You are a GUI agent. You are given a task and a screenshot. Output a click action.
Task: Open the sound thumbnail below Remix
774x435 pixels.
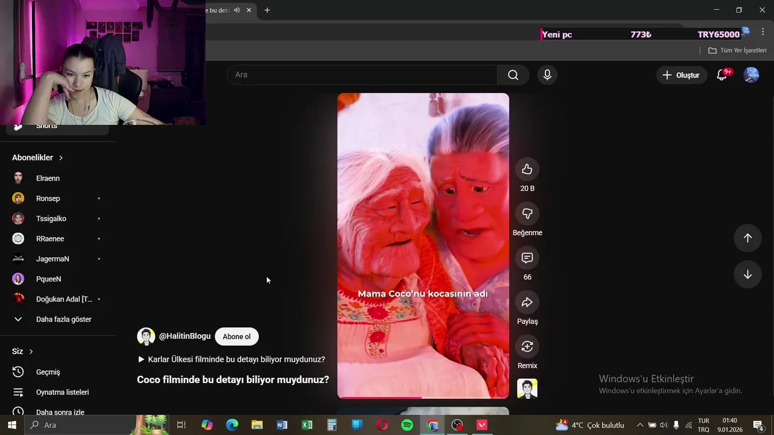tap(527, 388)
